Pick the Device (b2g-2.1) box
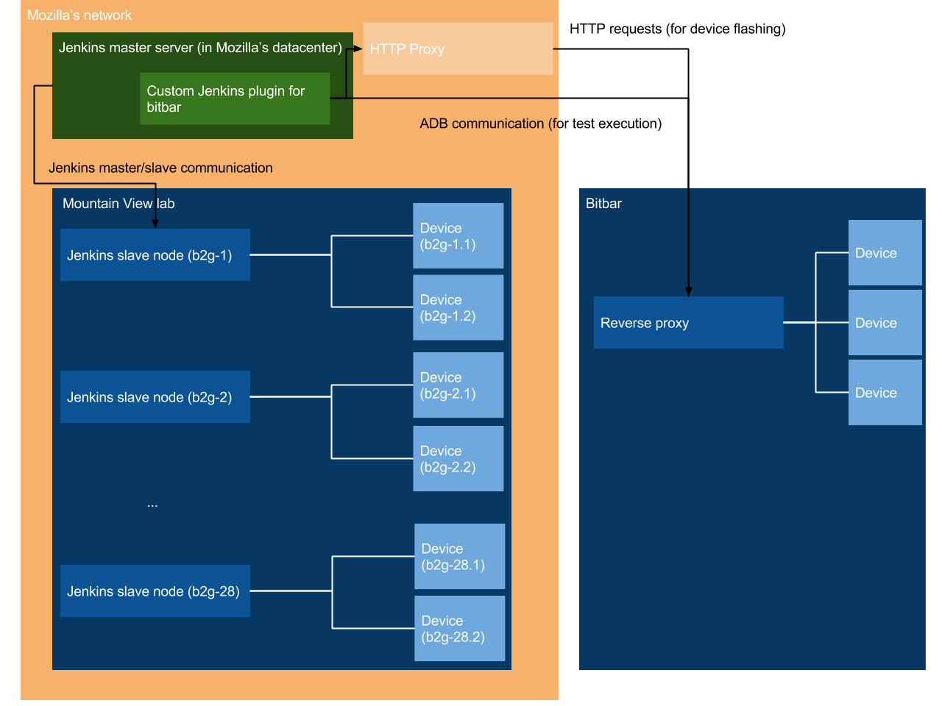Image resolution: width=942 pixels, height=706 pixels. click(458, 385)
